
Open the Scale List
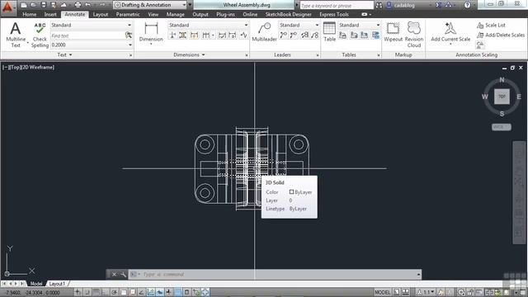[491, 26]
